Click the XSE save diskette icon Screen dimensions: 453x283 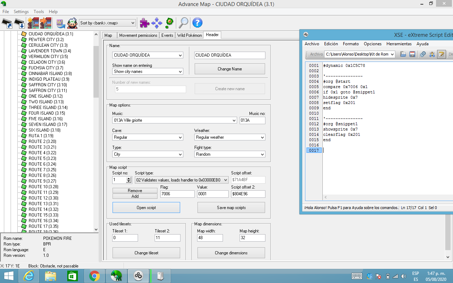[412, 54]
